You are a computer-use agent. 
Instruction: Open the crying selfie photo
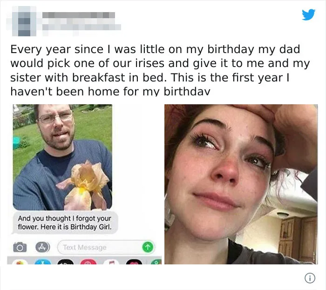[x=241, y=184]
